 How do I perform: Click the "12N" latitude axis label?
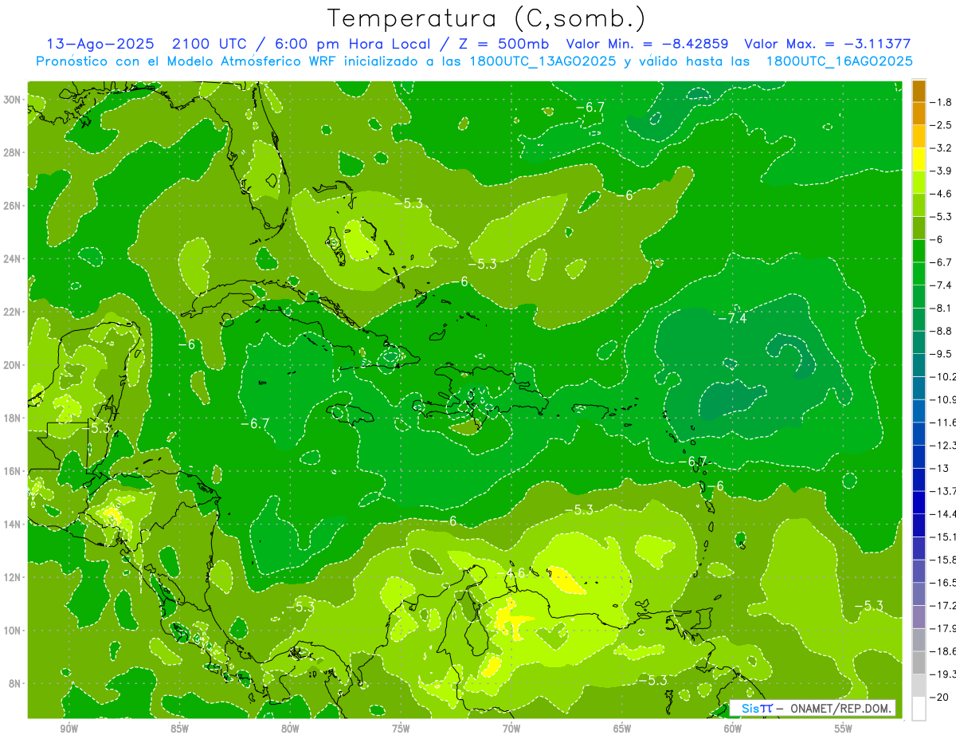point(12,577)
